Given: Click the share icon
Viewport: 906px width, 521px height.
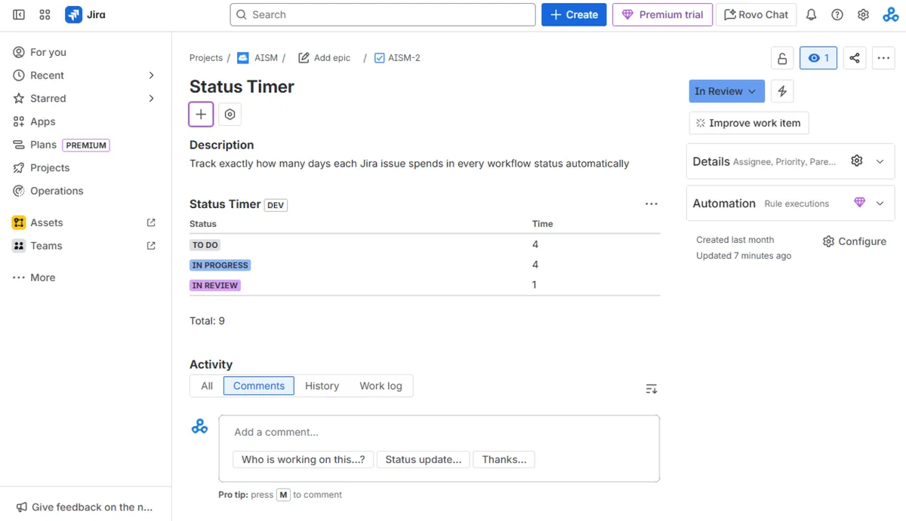Looking at the screenshot, I should coord(854,58).
